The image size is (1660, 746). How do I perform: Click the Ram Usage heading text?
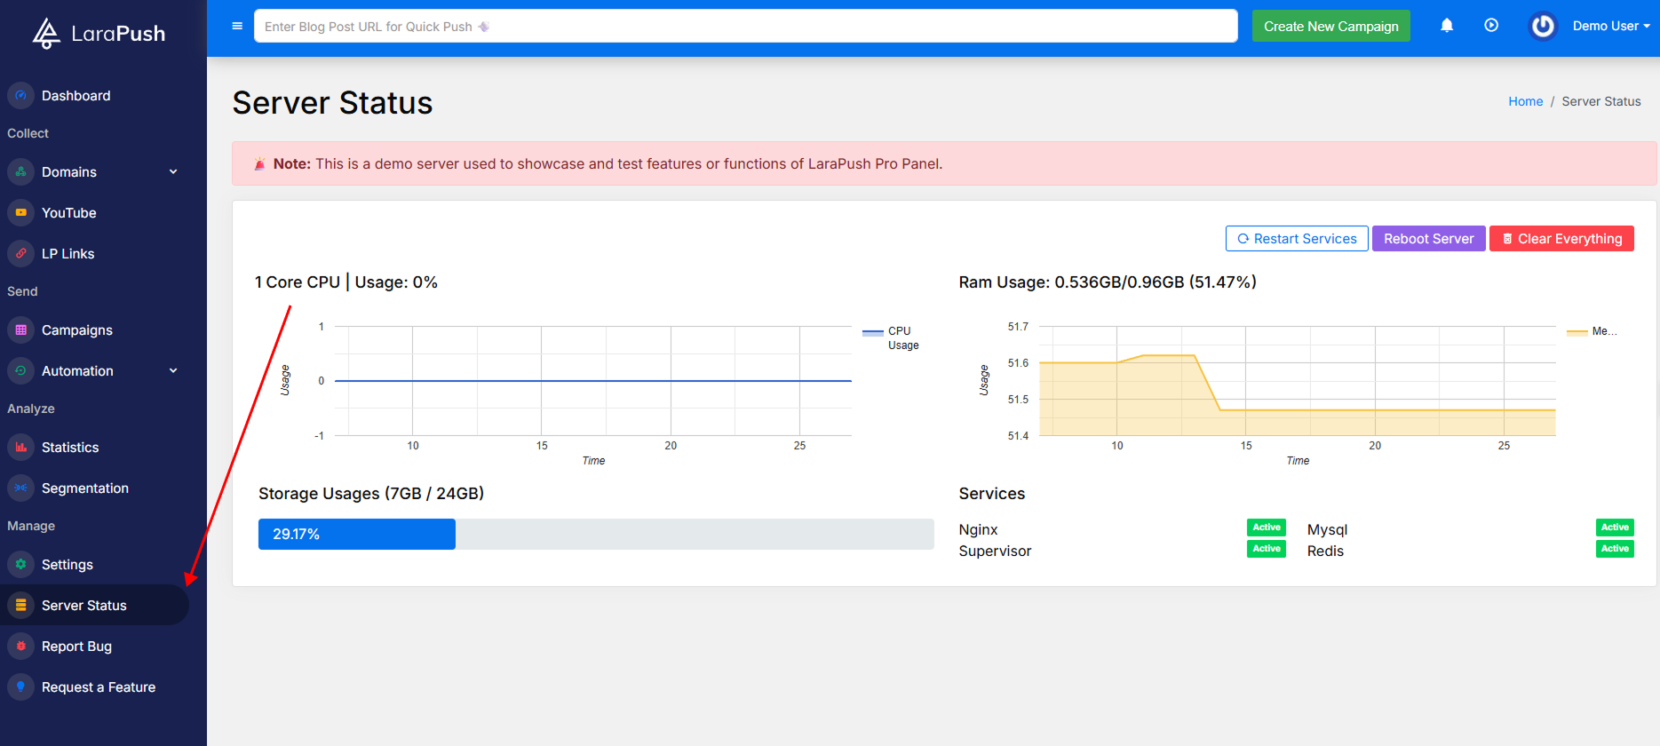pos(1108,282)
